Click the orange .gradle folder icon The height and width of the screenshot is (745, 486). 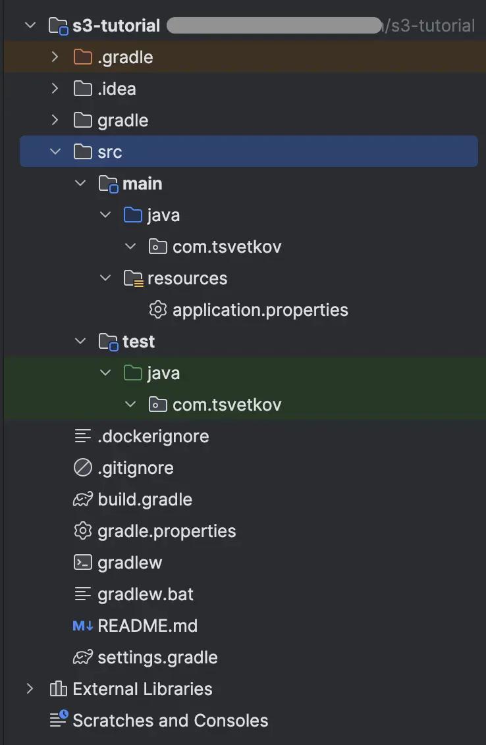83,57
